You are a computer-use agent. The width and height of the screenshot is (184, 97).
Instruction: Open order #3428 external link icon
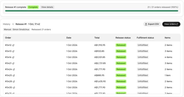(x=14, y=82)
